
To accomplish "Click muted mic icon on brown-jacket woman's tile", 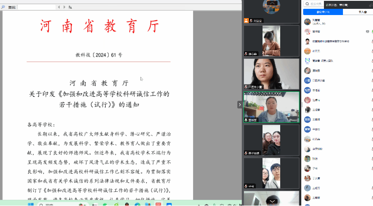I will point(246,54).
